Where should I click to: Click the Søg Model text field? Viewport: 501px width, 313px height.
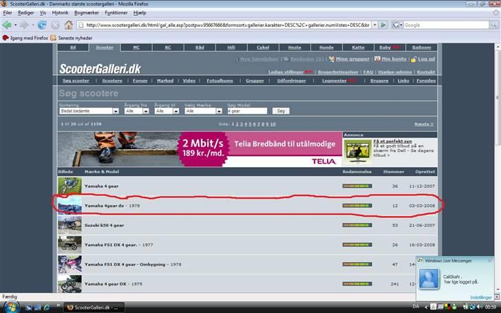click(x=247, y=111)
